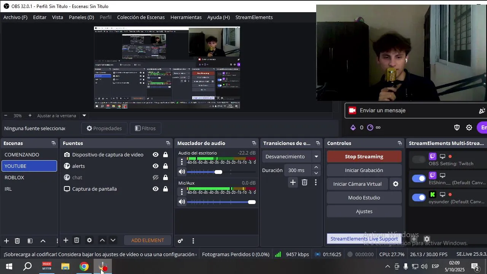Open Google Chrome from the taskbar
The width and height of the screenshot is (487, 274).
coord(84,267)
